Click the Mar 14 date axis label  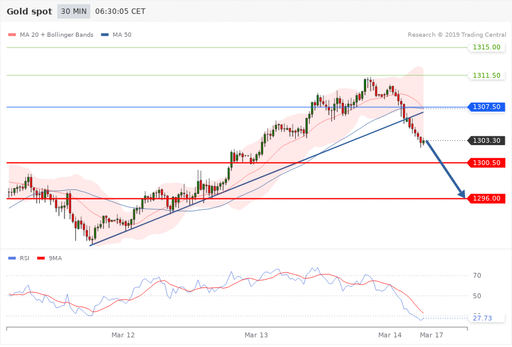[x=390, y=335]
